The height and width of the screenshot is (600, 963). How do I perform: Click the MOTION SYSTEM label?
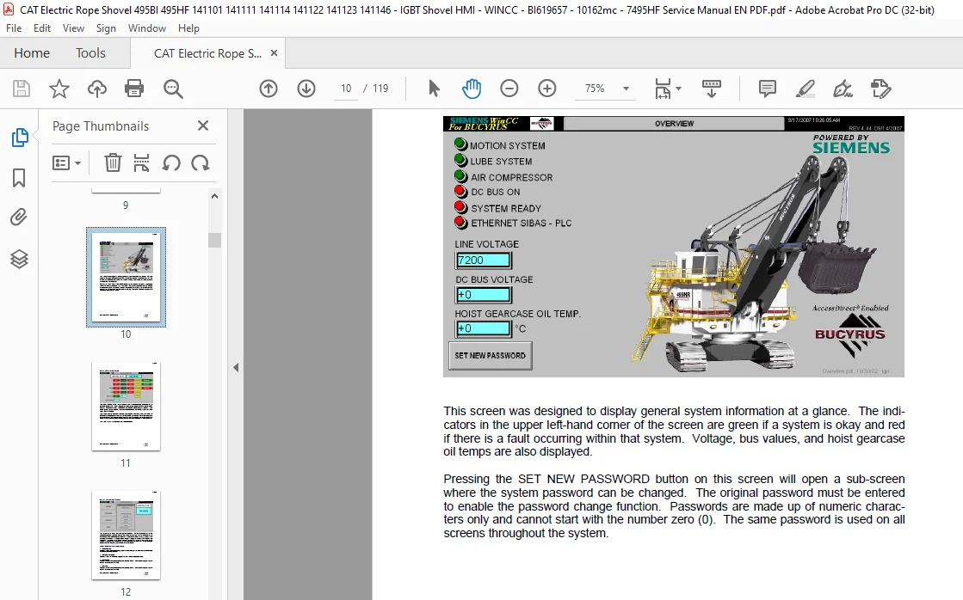tap(507, 145)
